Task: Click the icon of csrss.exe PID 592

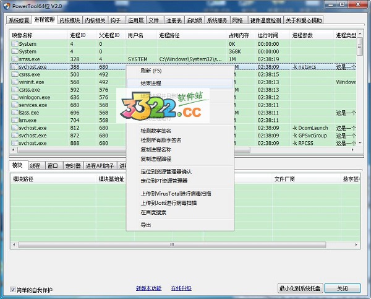Action: click(x=15, y=90)
